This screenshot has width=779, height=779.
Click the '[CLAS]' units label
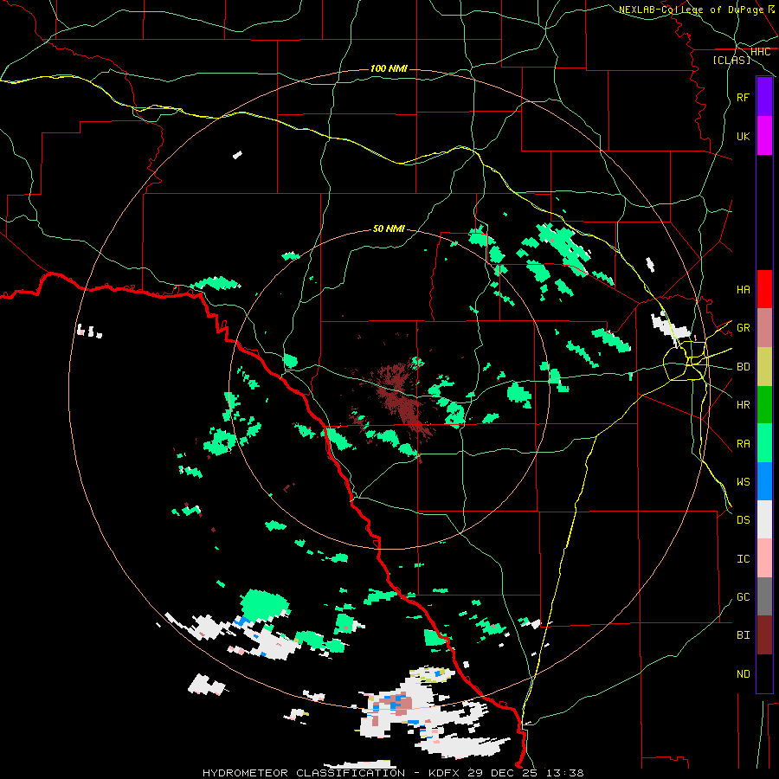[731, 61]
